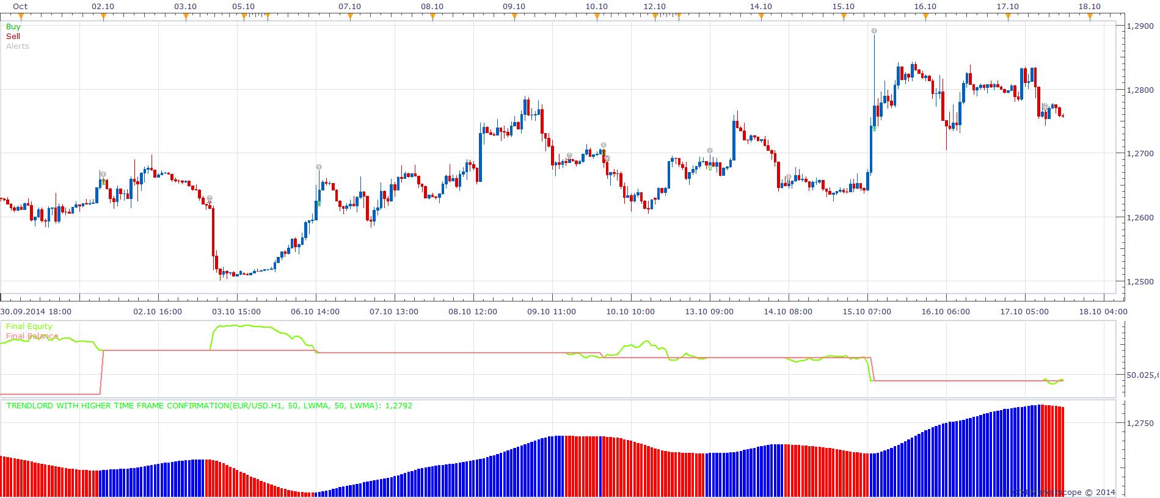The width and height of the screenshot is (1160, 498).
Task: Click the 15.10 07:00 time label
Action: click(x=867, y=312)
